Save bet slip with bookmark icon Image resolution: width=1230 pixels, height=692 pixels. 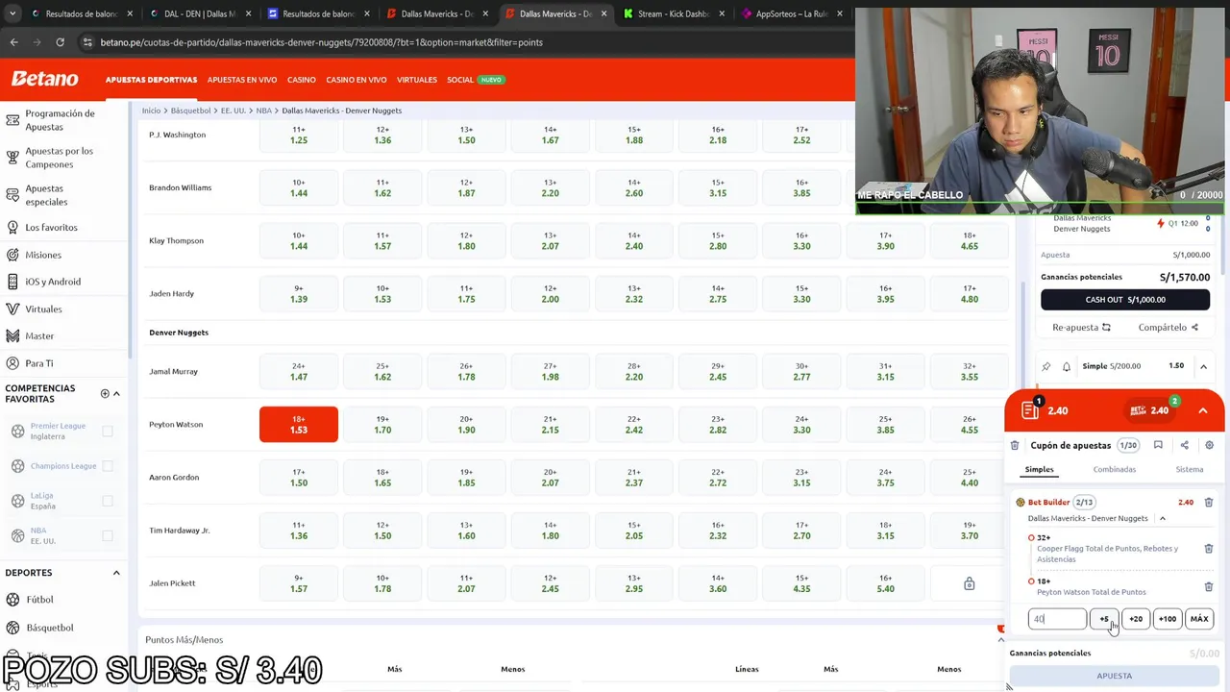tap(1158, 445)
